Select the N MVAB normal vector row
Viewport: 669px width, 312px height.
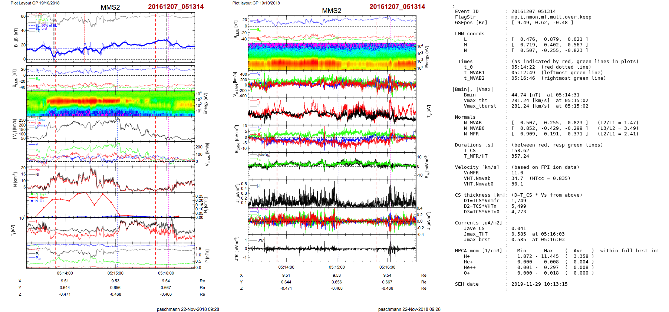550,123
